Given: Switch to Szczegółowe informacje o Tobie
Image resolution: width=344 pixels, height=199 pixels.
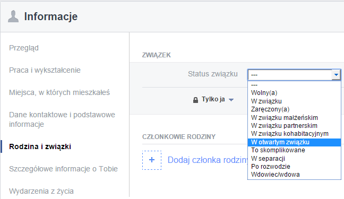Looking at the screenshot, I should [63, 169].
